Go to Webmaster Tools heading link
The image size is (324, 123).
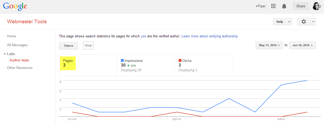click(x=27, y=22)
